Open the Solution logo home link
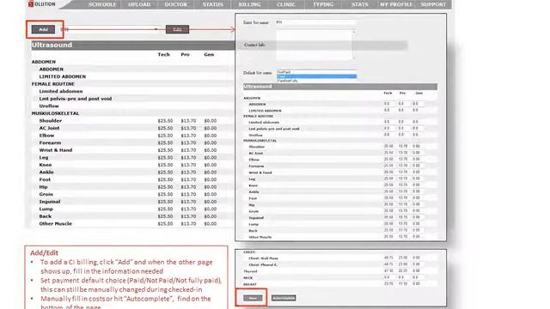Viewport: 550px width, 309px height. [x=42, y=4]
